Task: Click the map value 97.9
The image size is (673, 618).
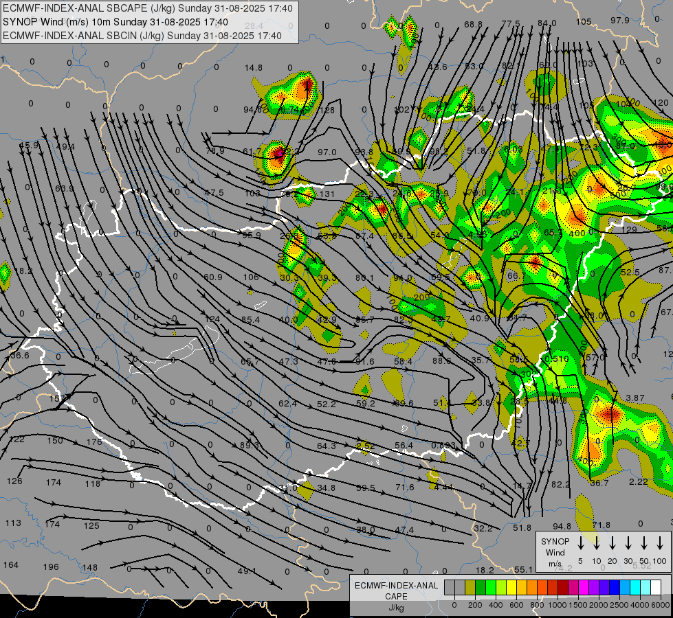Action: click(620, 21)
